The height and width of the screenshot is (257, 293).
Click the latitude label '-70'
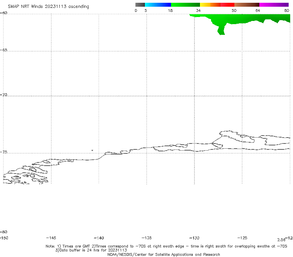[x=4, y=95]
